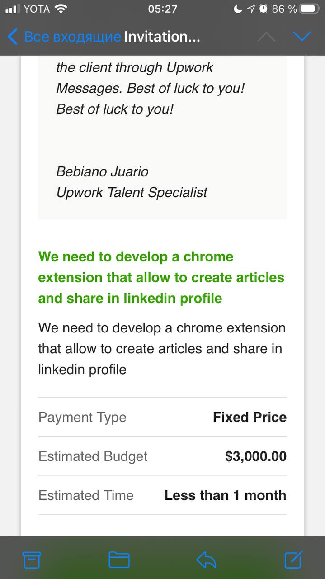Go to the previous message with up chevron

[266, 37]
